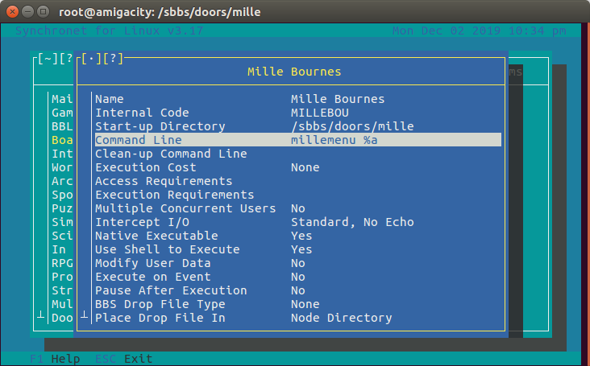Click the scroll-down arrow beside Place Drop File In
This screenshot has height=366, width=590.
point(85,318)
